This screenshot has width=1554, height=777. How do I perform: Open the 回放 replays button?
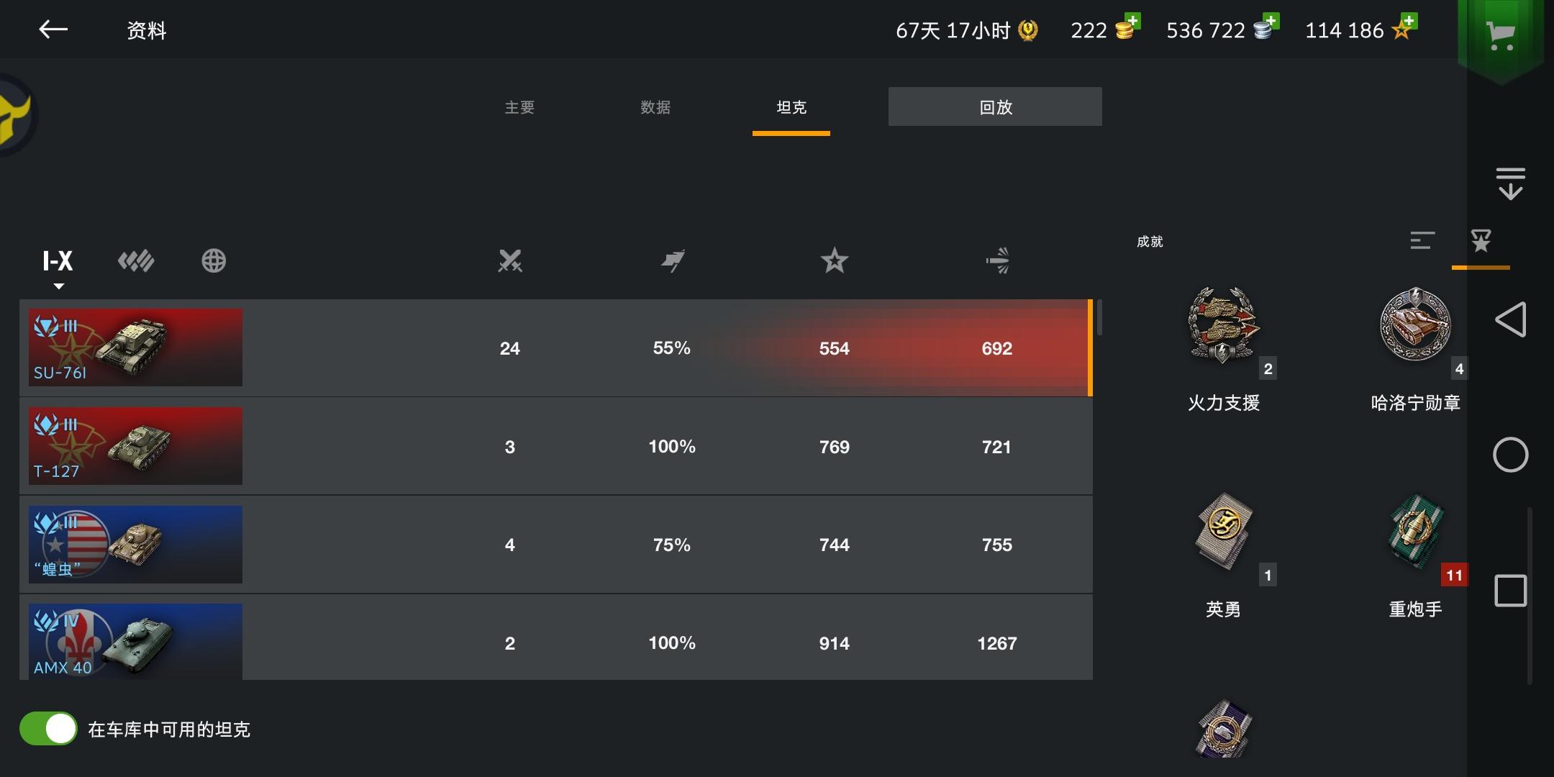click(x=995, y=106)
